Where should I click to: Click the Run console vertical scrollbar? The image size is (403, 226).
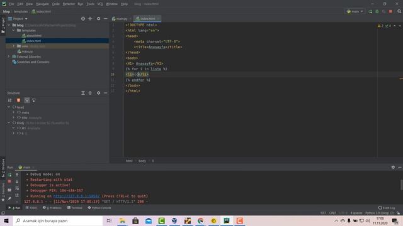pos(401,185)
